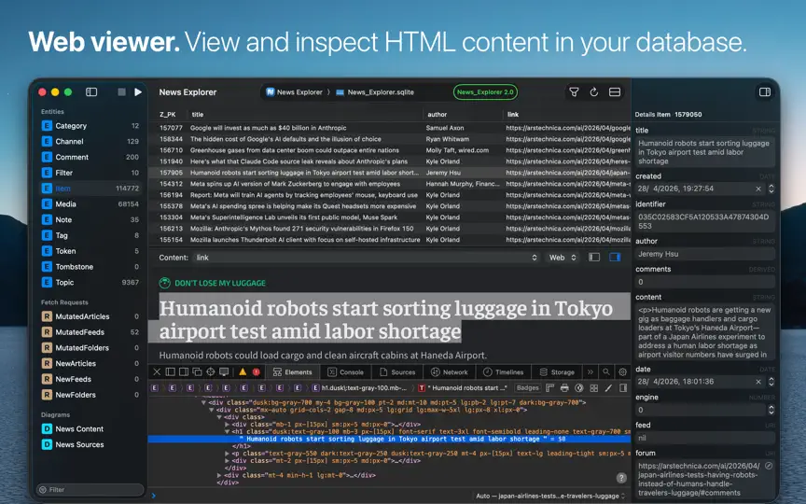Toggle the split layout icon in toolbar
806x504 pixels.
(x=614, y=92)
